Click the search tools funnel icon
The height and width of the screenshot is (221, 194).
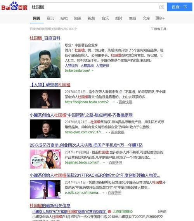[x=152, y=29]
